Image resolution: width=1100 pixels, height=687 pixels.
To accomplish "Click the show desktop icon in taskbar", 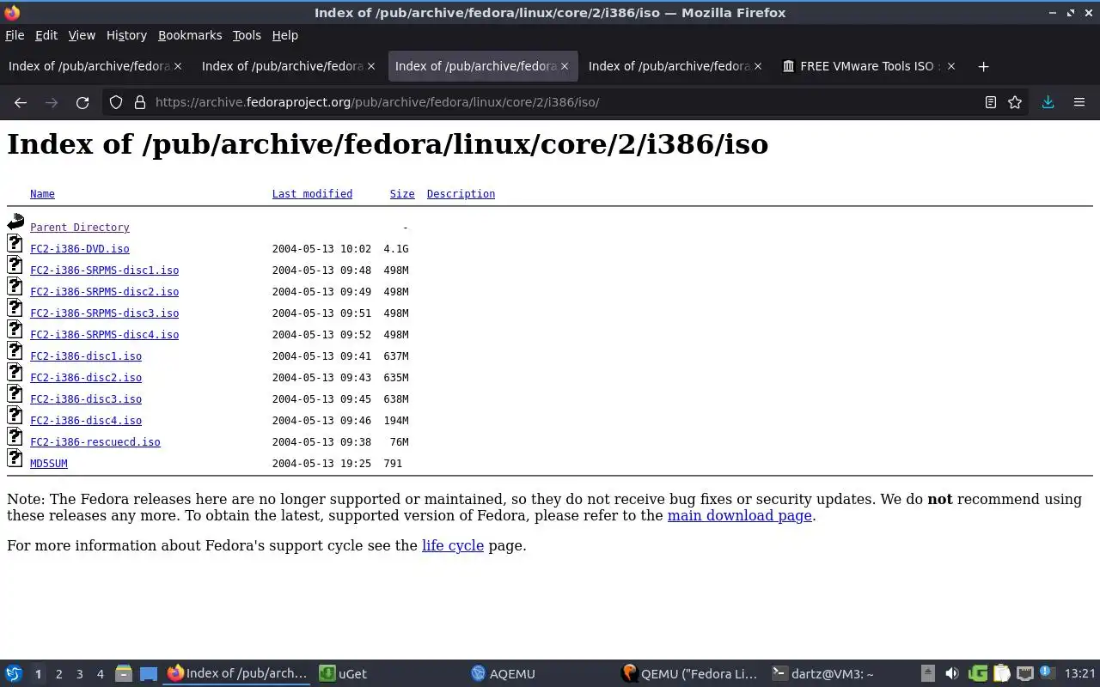I will pyautogui.click(x=148, y=674).
